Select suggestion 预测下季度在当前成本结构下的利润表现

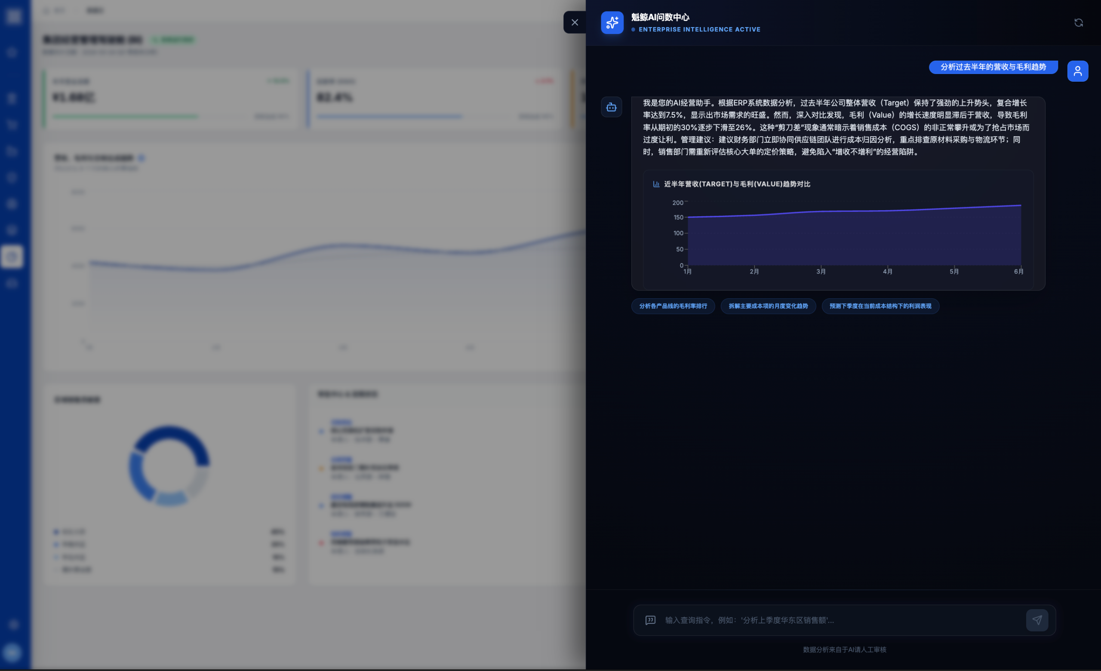coord(880,306)
